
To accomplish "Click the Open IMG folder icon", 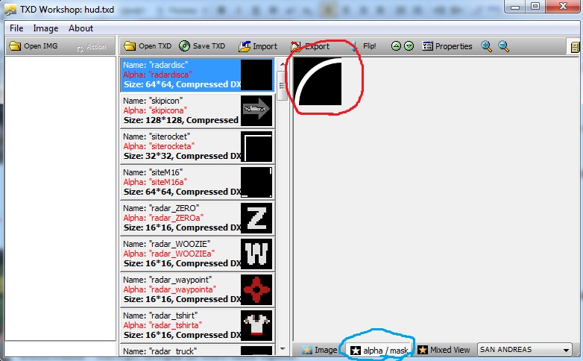I will (14, 46).
